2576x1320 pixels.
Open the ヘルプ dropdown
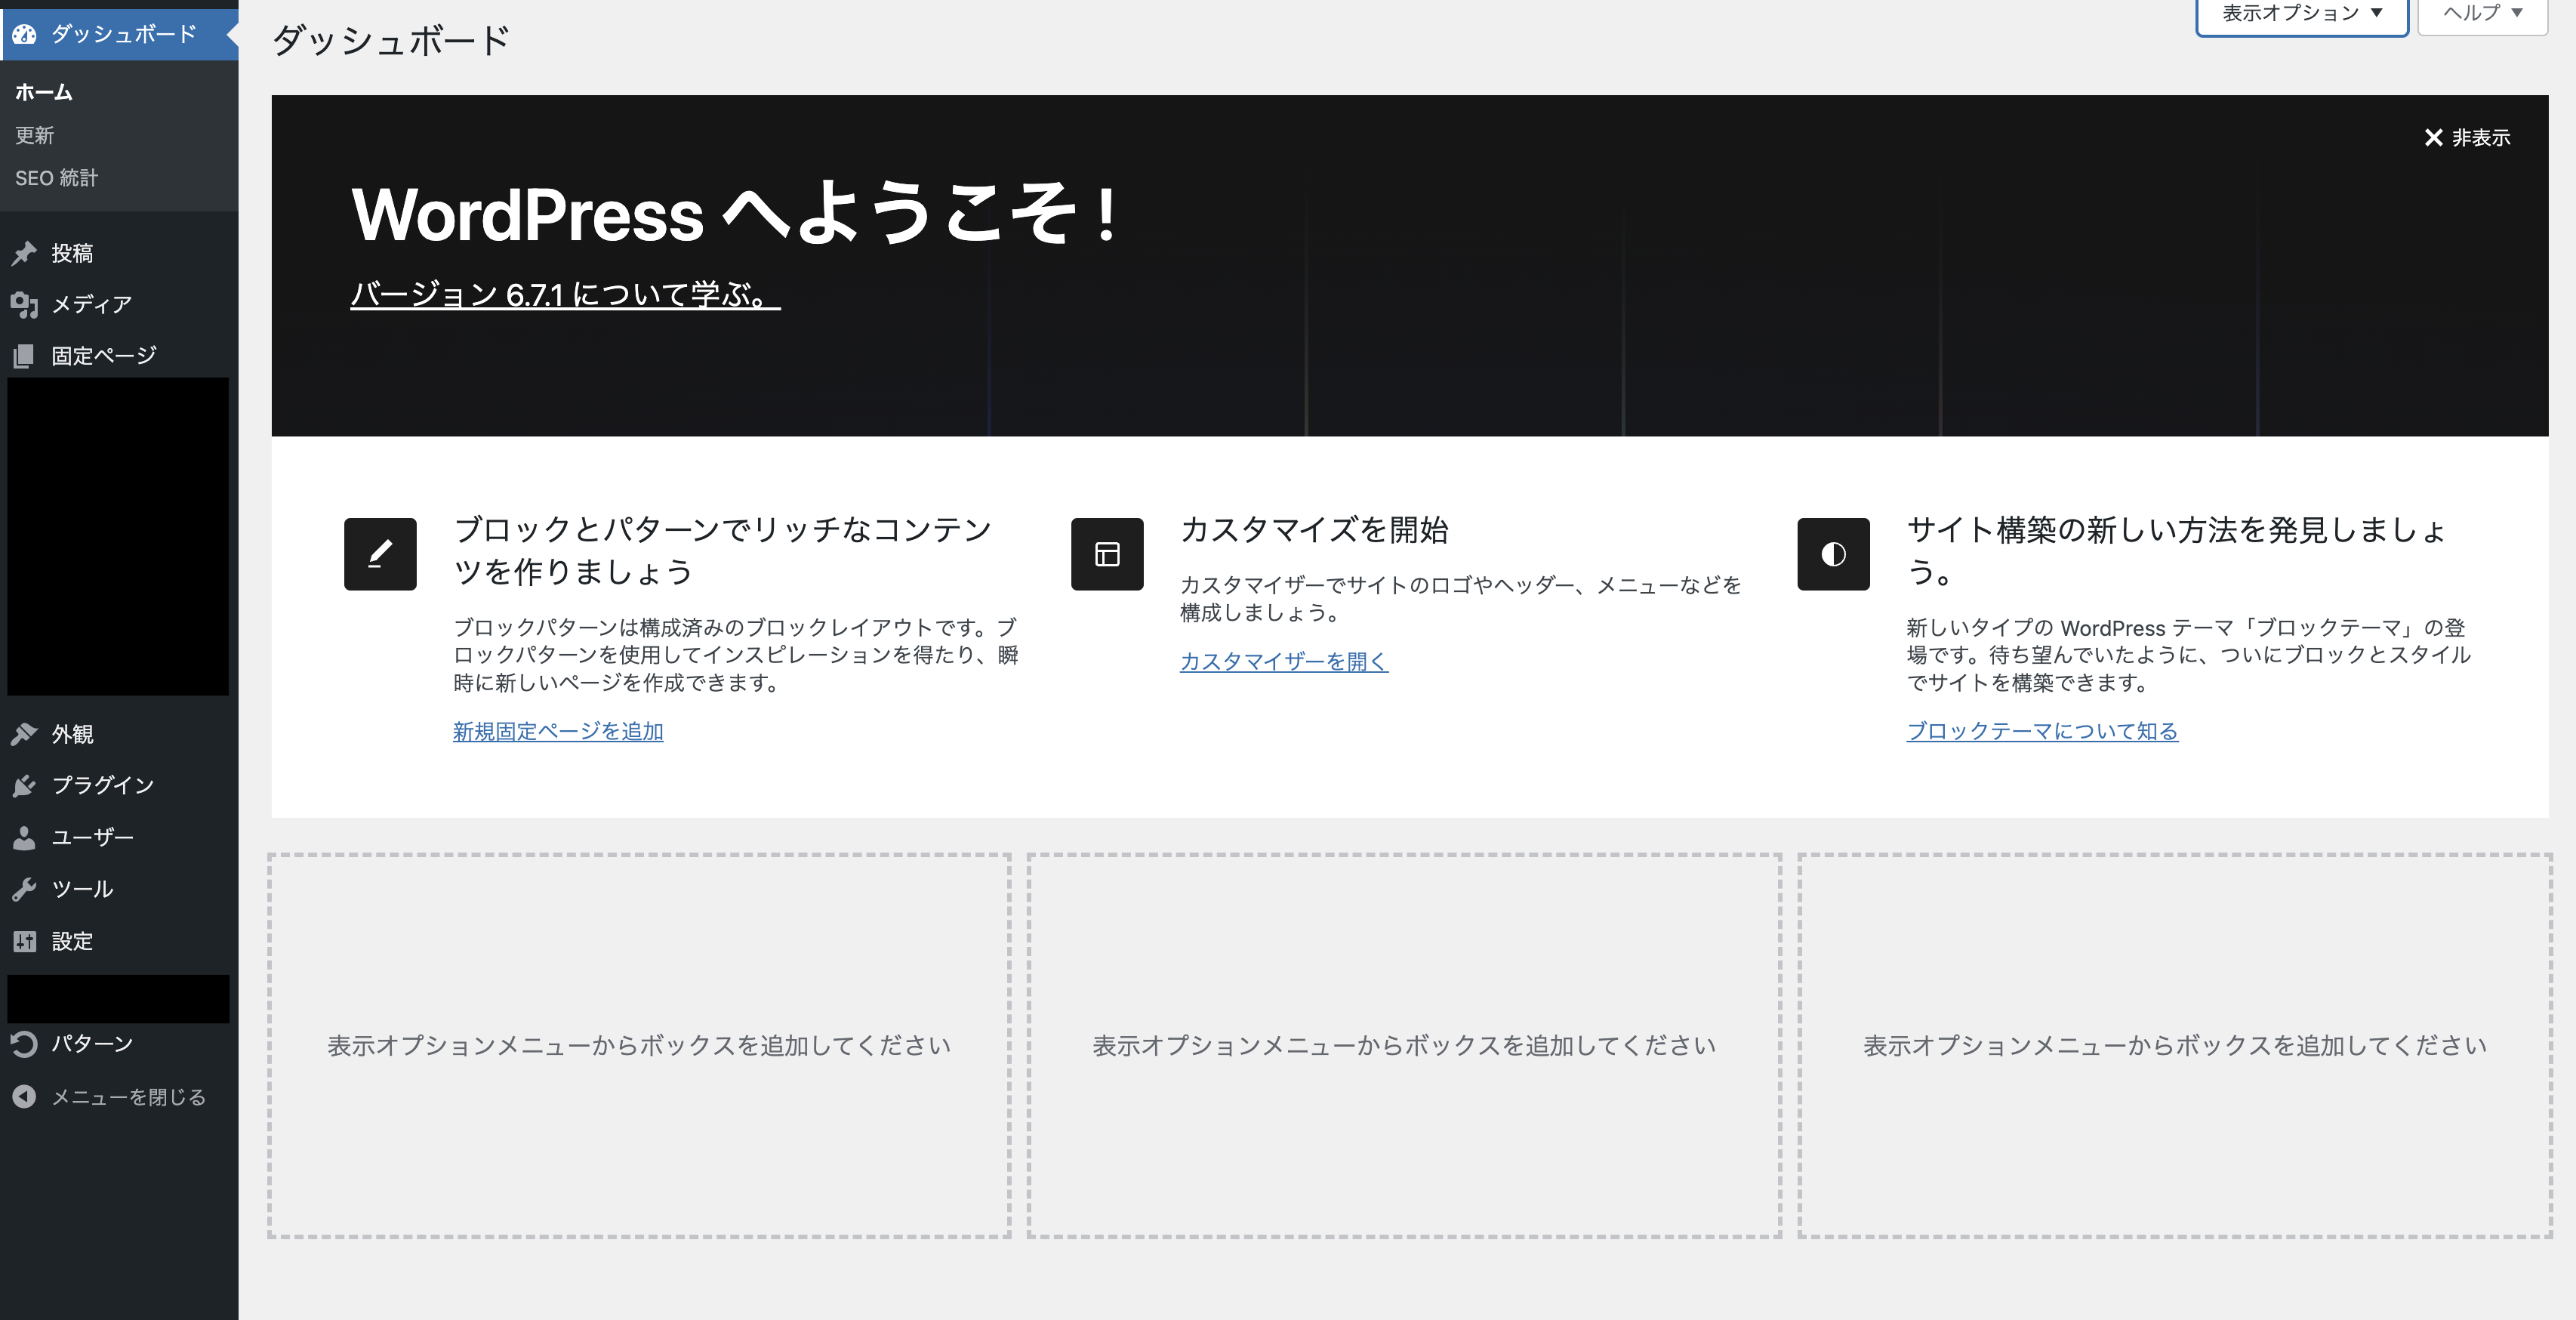2482,14
